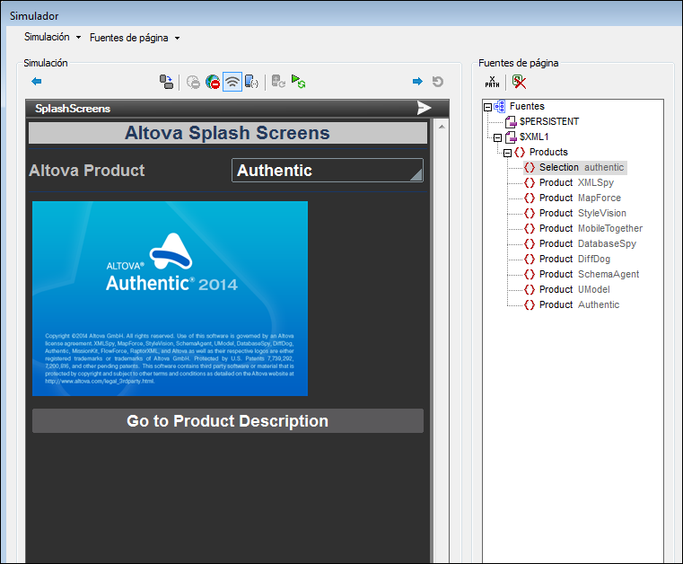This screenshot has height=564, width=683.
Task: Open the Fuentes de página menu
Action: [135, 38]
